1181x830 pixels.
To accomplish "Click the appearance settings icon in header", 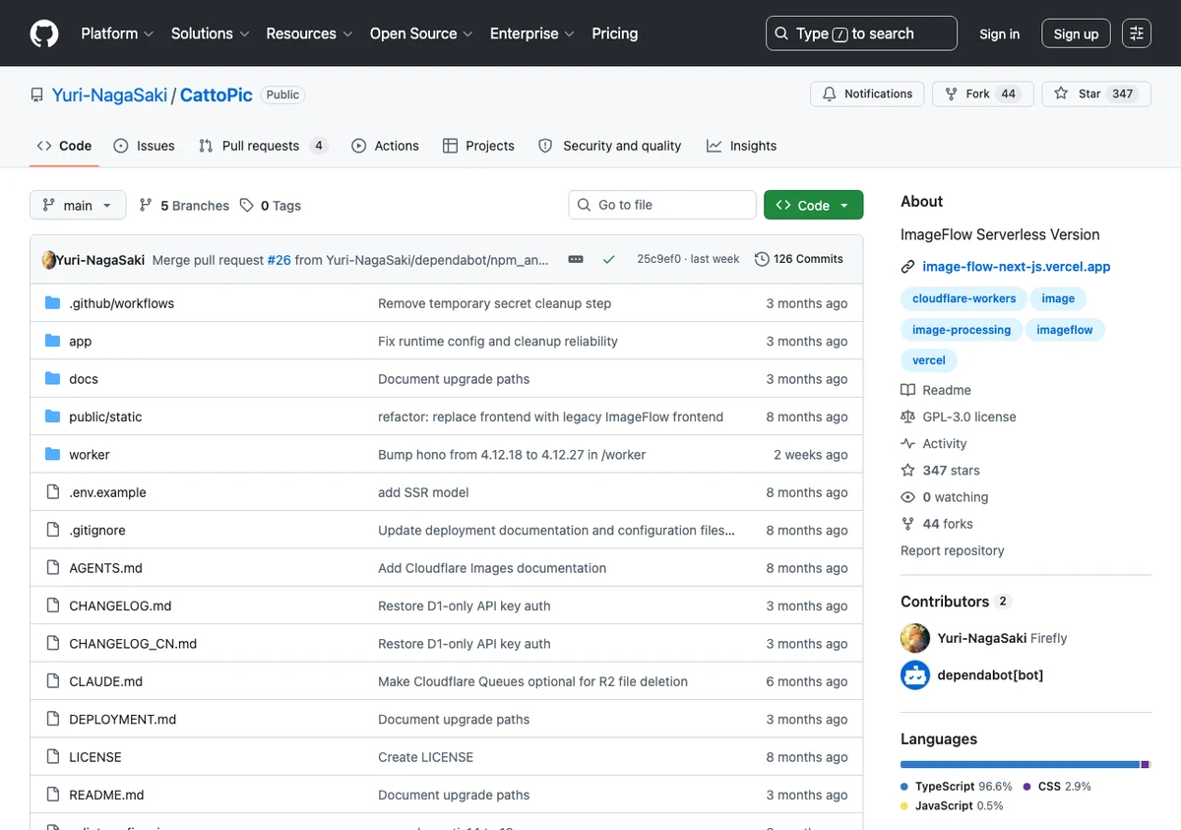I will [1137, 33].
